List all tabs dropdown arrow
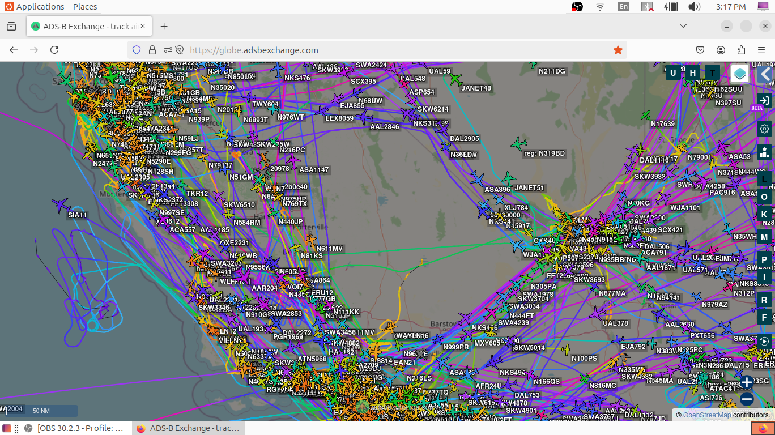 (x=683, y=27)
